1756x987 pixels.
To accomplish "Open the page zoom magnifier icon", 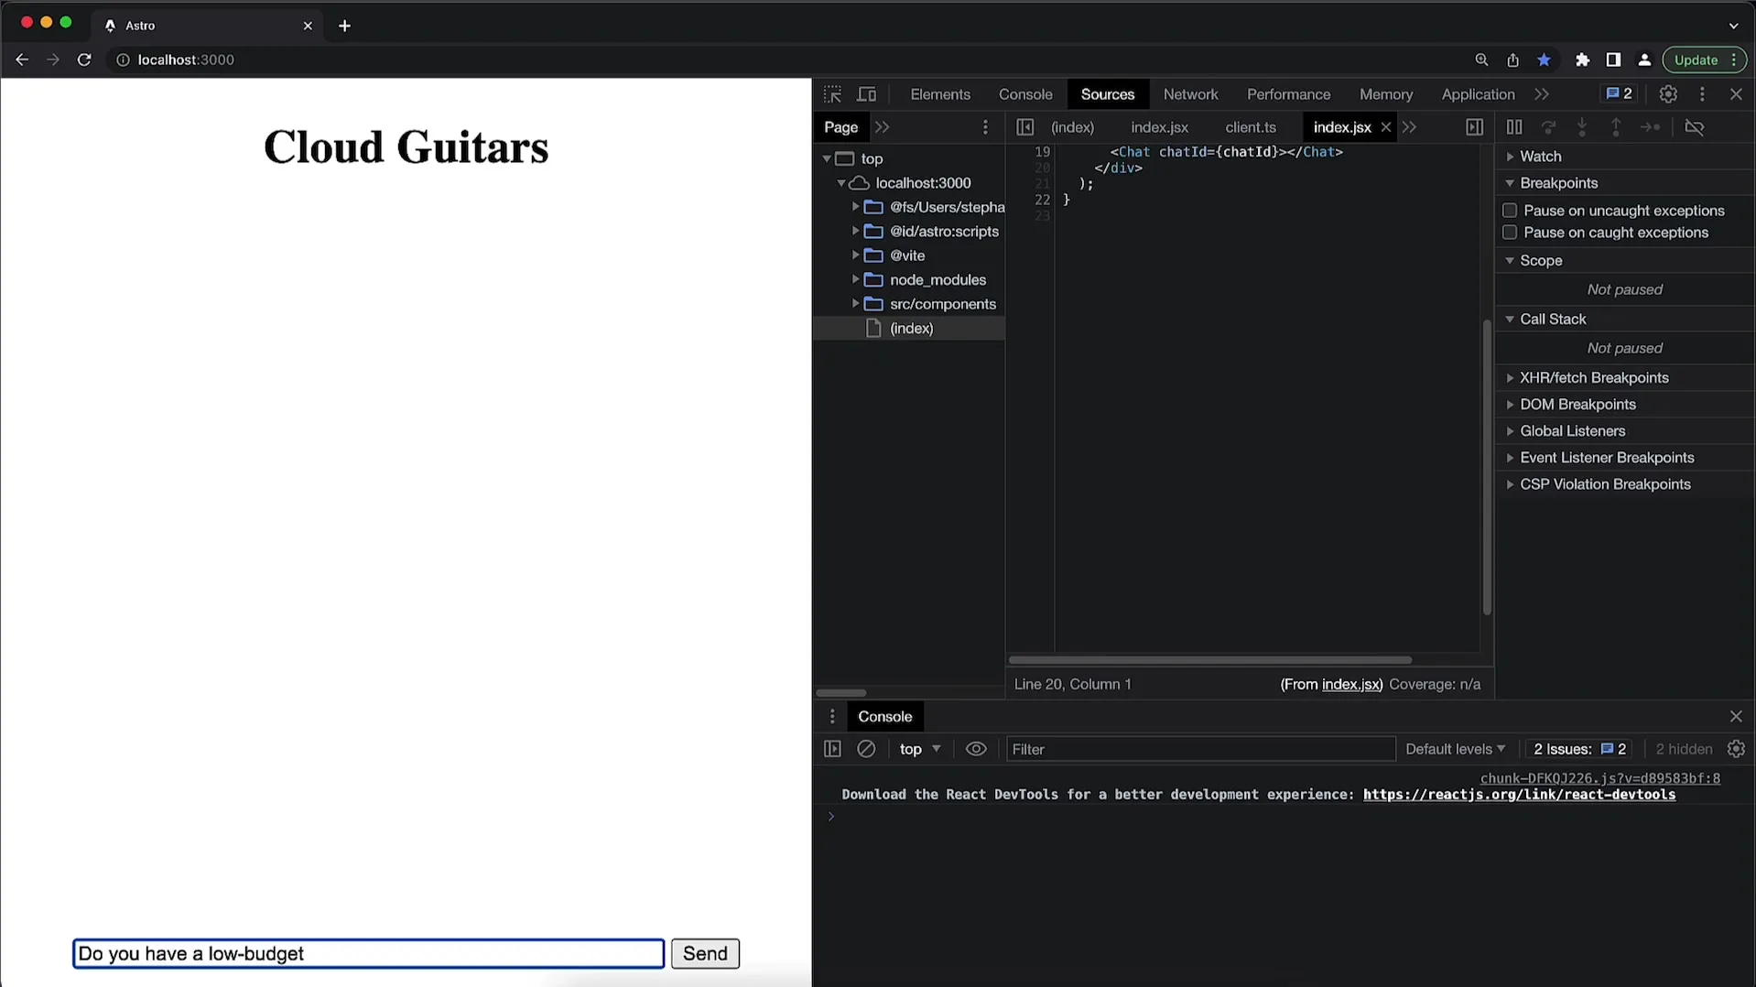I will pos(1481,60).
